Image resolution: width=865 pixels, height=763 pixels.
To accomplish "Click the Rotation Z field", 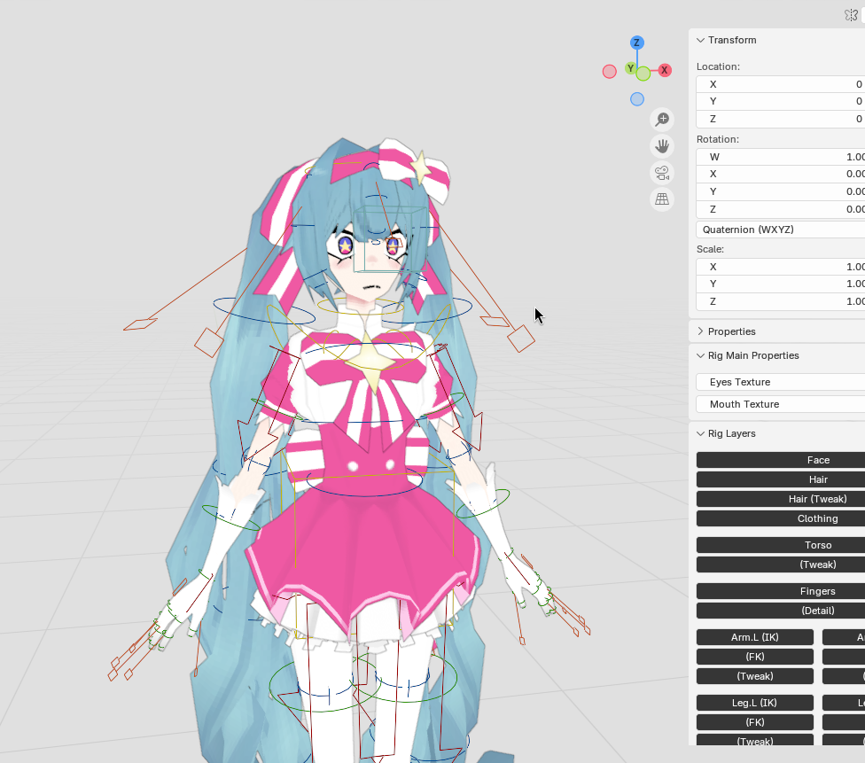I will [781, 209].
